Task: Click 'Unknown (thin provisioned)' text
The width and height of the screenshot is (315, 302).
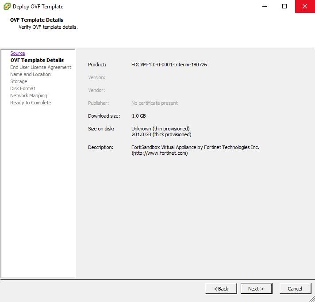Action: pos(160,129)
